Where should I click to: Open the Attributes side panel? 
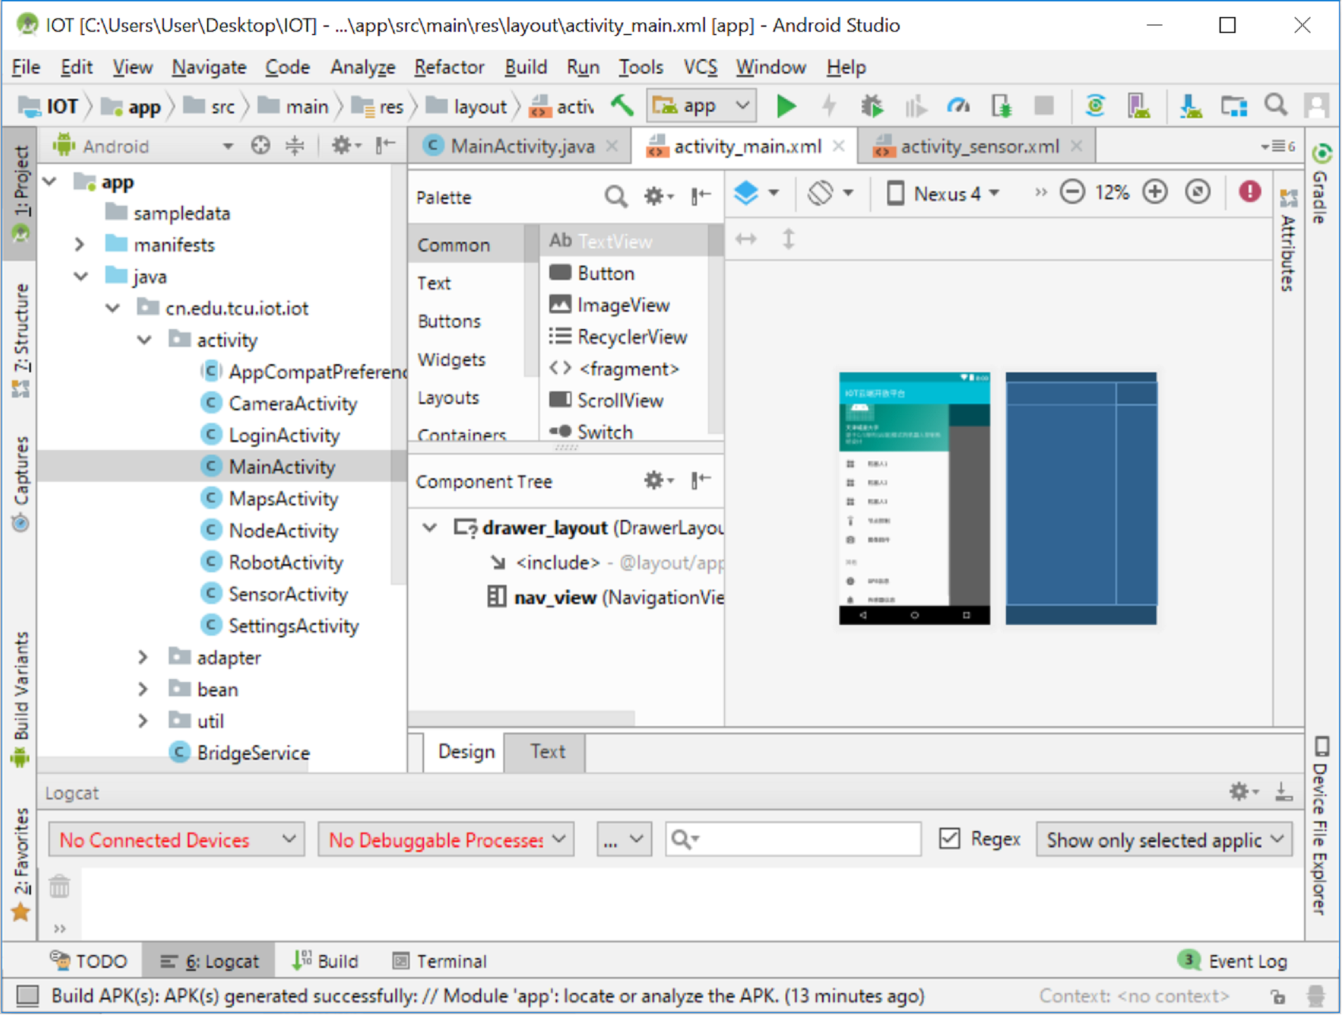1288,239
